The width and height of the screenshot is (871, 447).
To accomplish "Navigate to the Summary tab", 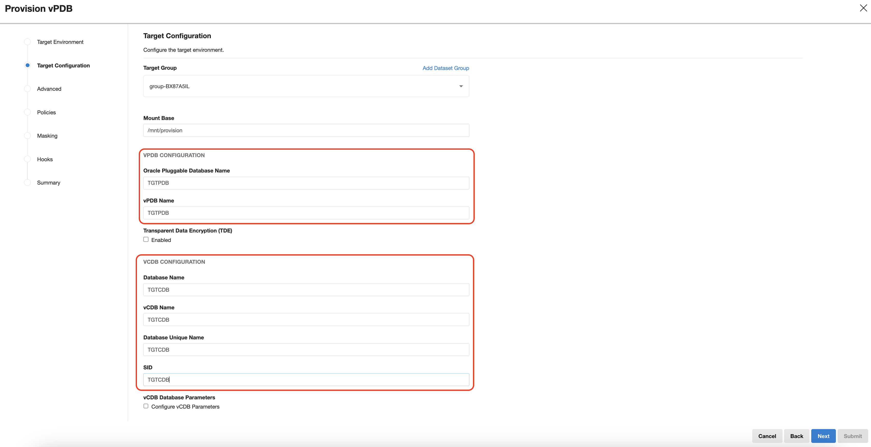I will click(48, 182).
